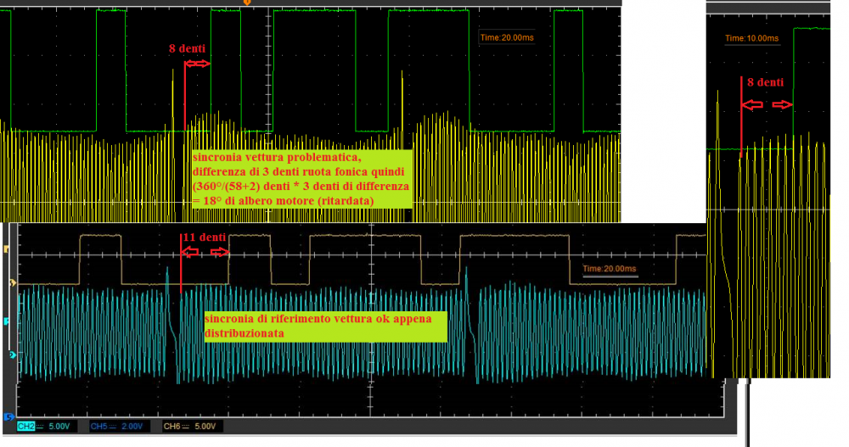Select the '8 denti' label in the right scope
The height and width of the screenshot is (447, 849).
point(765,82)
